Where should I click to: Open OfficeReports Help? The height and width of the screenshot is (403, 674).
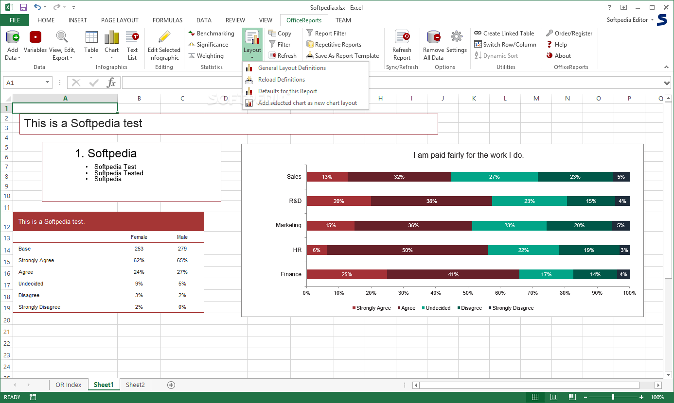tap(556, 45)
